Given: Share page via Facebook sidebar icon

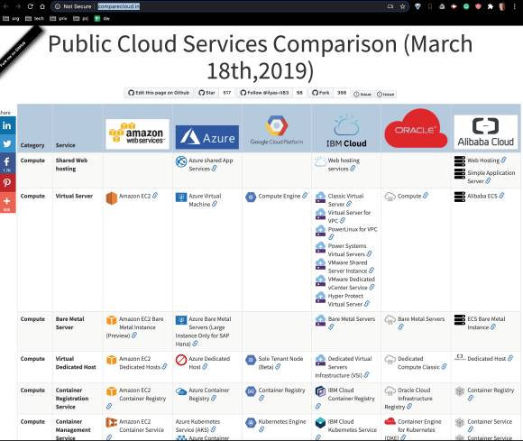Looking at the screenshot, I should (x=7, y=163).
